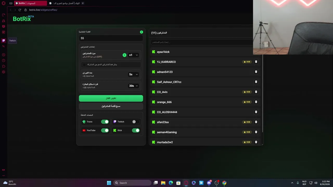This screenshot has width=333, height=187.
Task: Select participant name Saif_Ashour_CR7cc
Action: pos(169,82)
